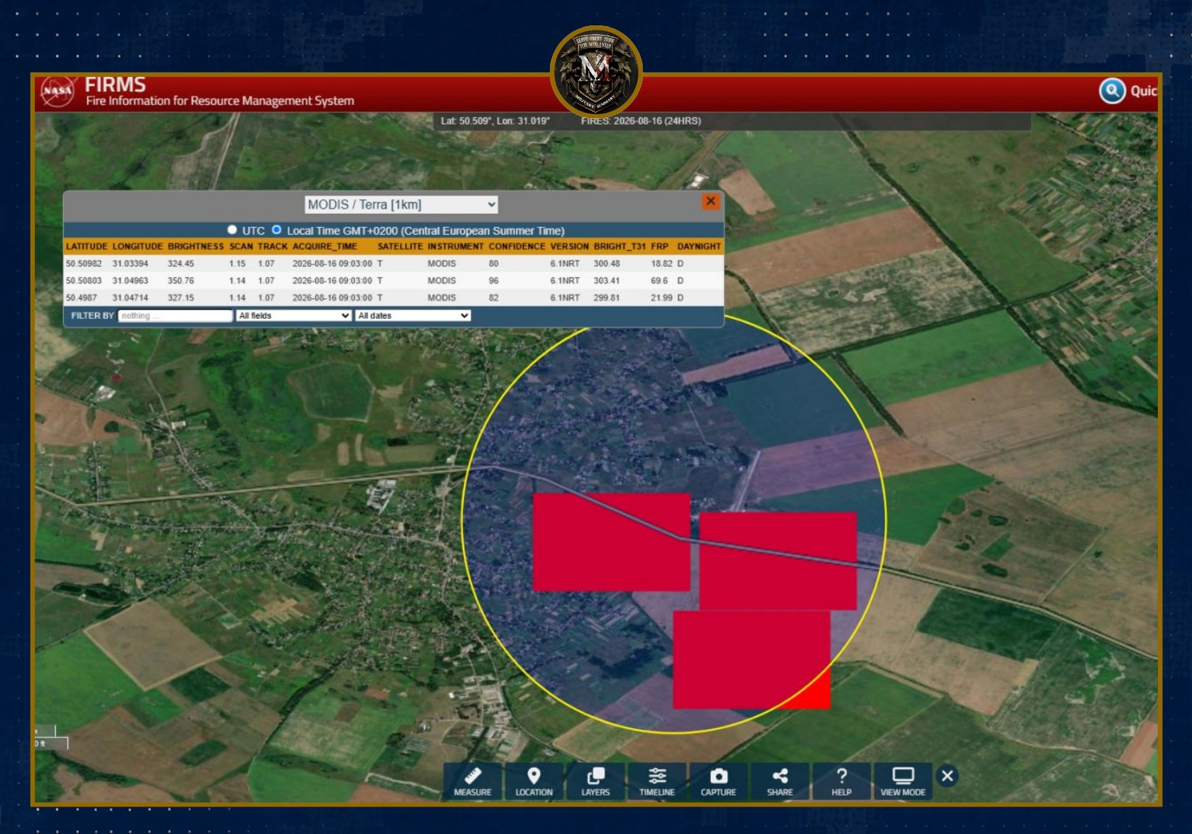1192x834 pixels.
Task: Sort table by FRP column header
Action: 659,246
